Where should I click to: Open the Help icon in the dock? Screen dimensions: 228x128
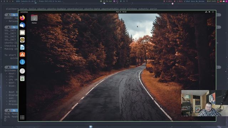[22, 62]
